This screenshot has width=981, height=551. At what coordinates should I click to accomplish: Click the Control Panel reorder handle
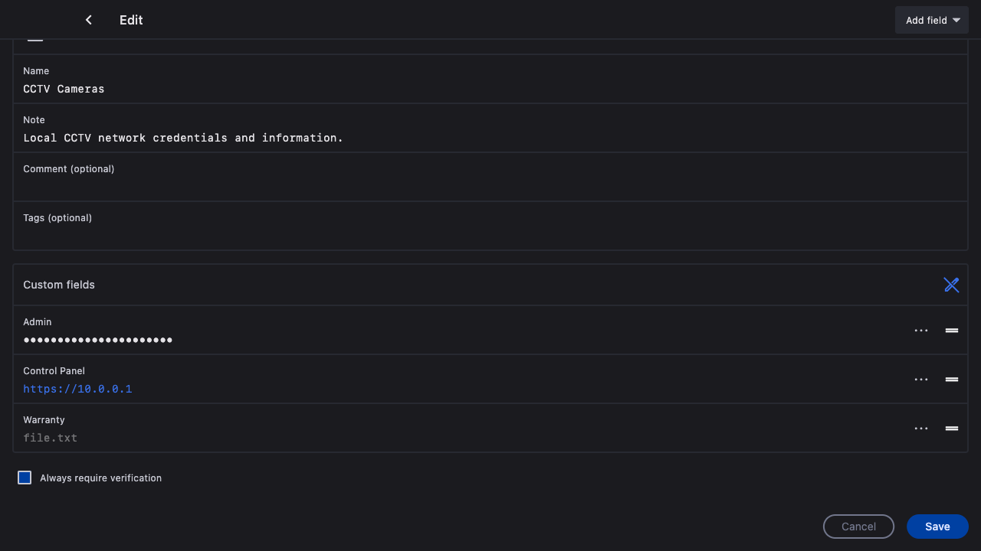point(952,380)
